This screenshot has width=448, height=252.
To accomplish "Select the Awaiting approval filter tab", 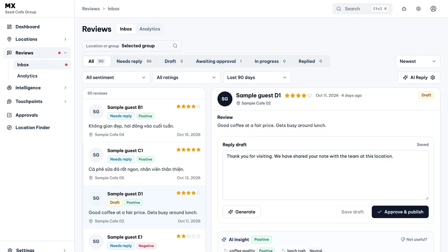I will (219, 61).
